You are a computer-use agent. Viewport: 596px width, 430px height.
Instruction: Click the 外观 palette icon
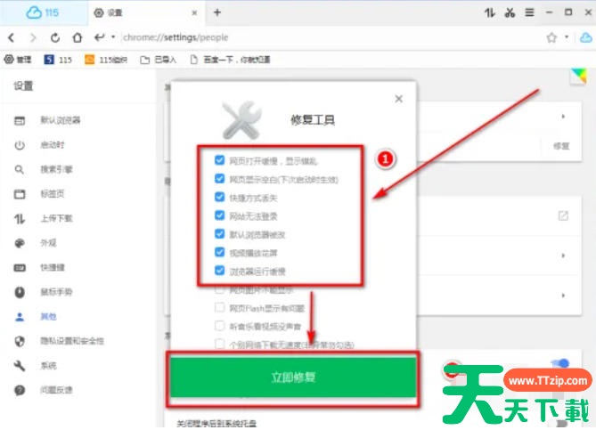point(20,243)
